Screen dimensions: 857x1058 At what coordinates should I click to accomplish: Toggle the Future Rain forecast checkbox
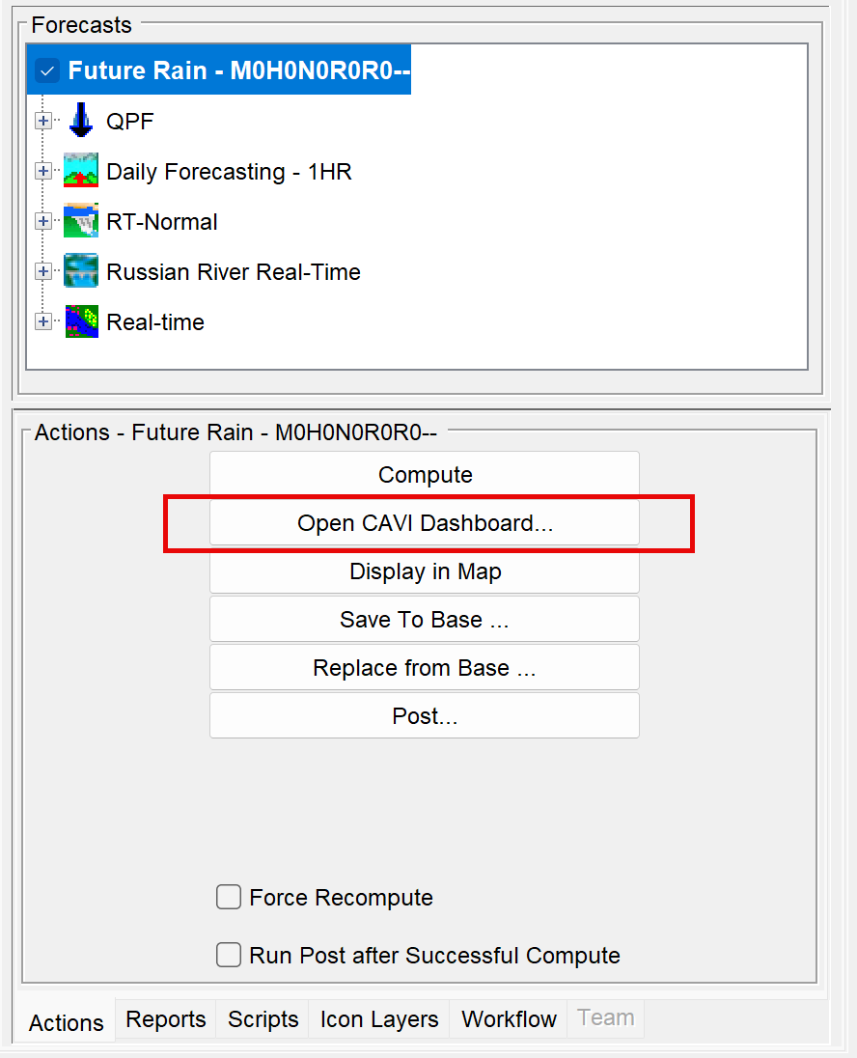47,70
